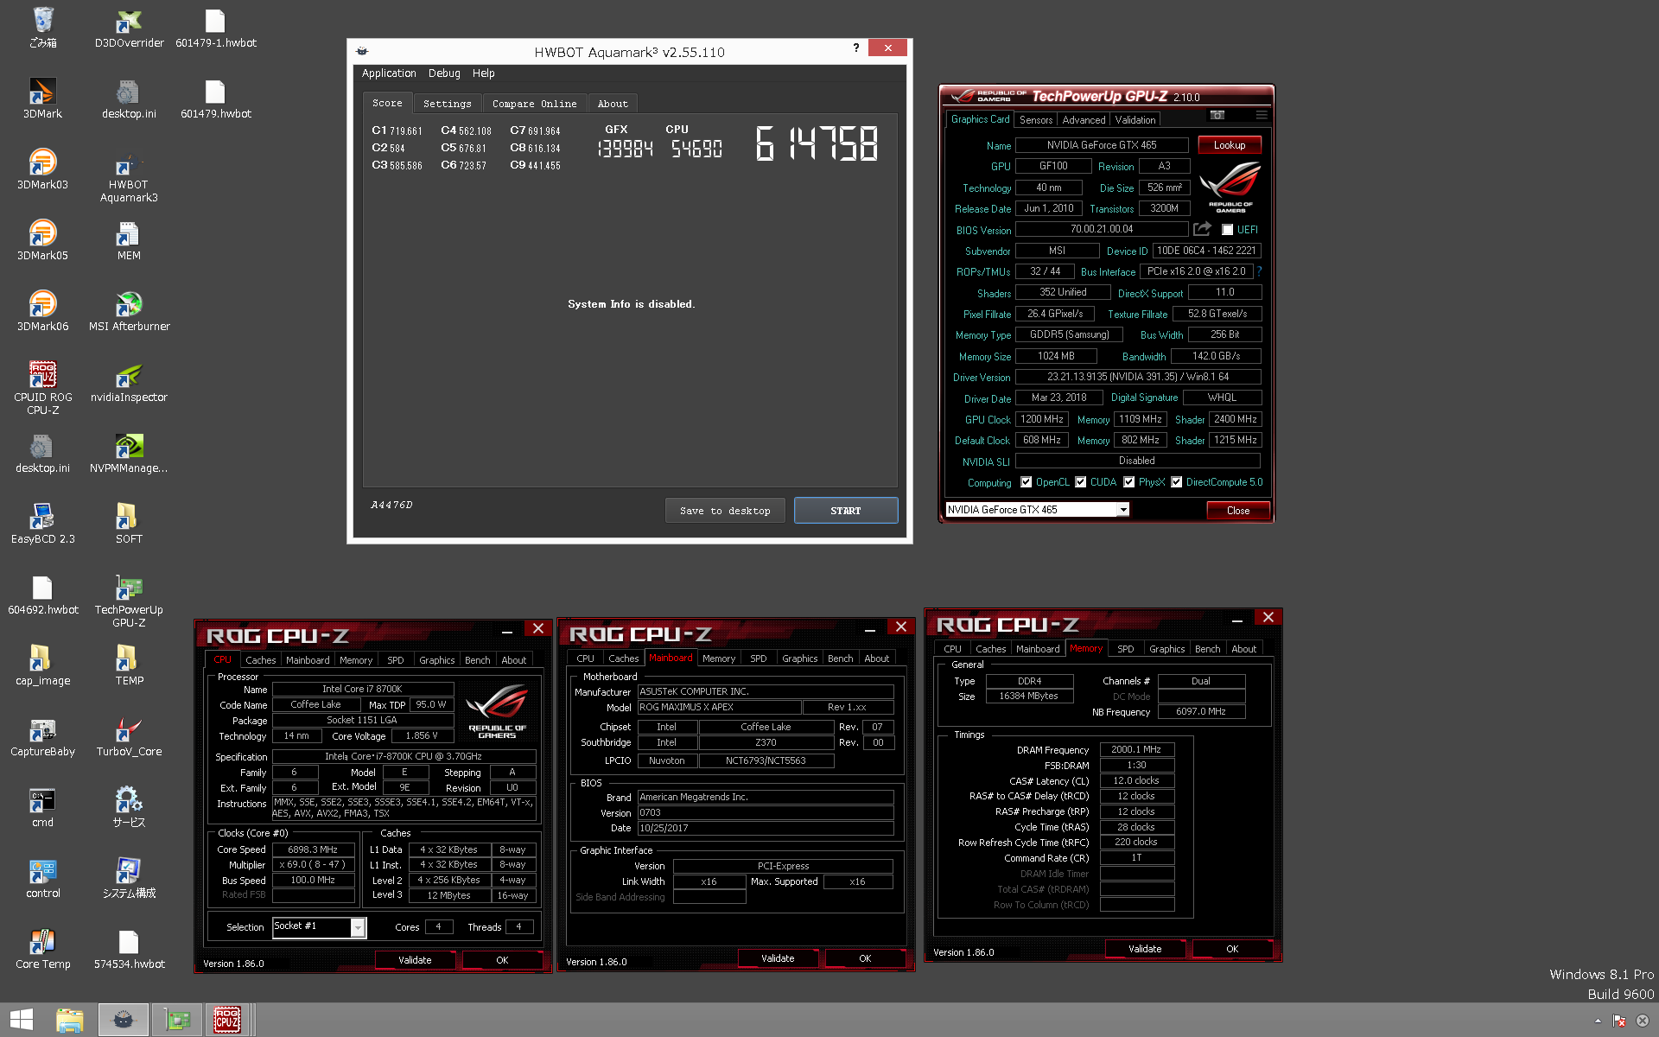This screenshot has height=1037, width=1659.
Task: Launch the MSI Afterburner desktop icon
Action: tap(129, 311)
